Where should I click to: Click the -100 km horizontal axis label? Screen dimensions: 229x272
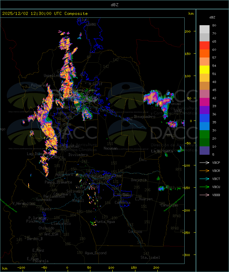tap(21, 268)
